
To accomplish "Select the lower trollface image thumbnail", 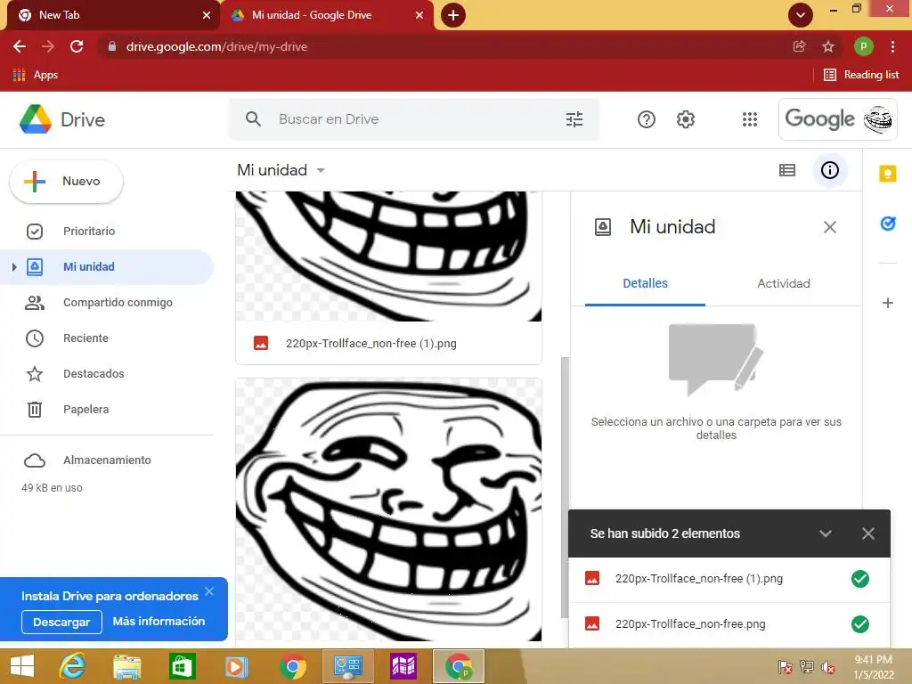I will pos(388,509).
